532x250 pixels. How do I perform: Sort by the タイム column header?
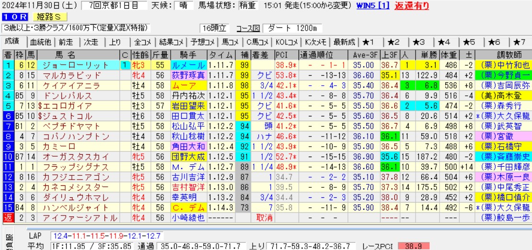click(221, 54)
